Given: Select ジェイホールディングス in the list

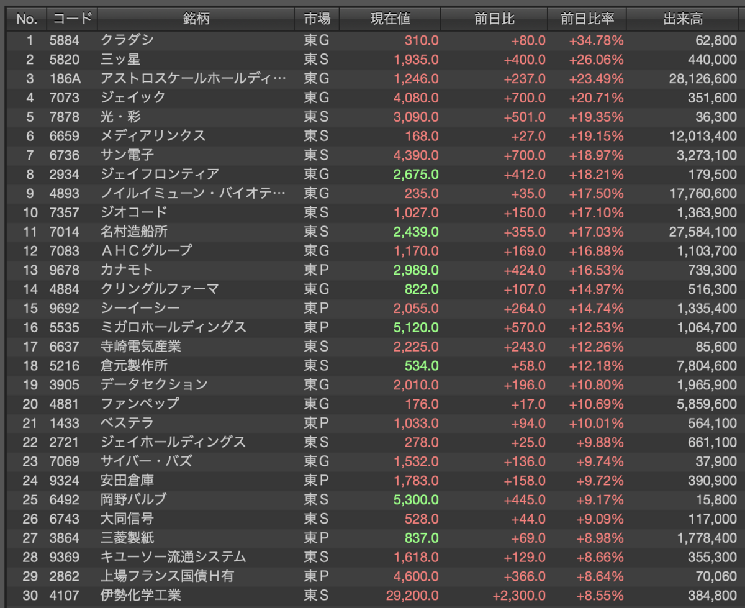Looking at the screenshot, I should (173, 442).
